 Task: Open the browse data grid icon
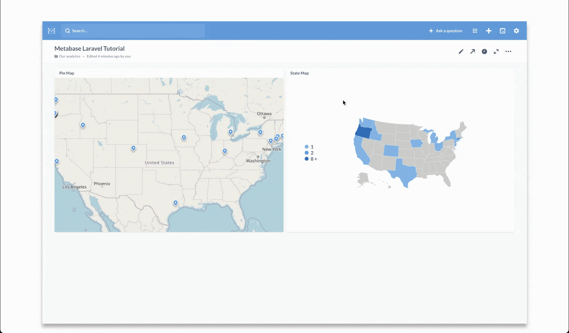[x=475, y=31]
